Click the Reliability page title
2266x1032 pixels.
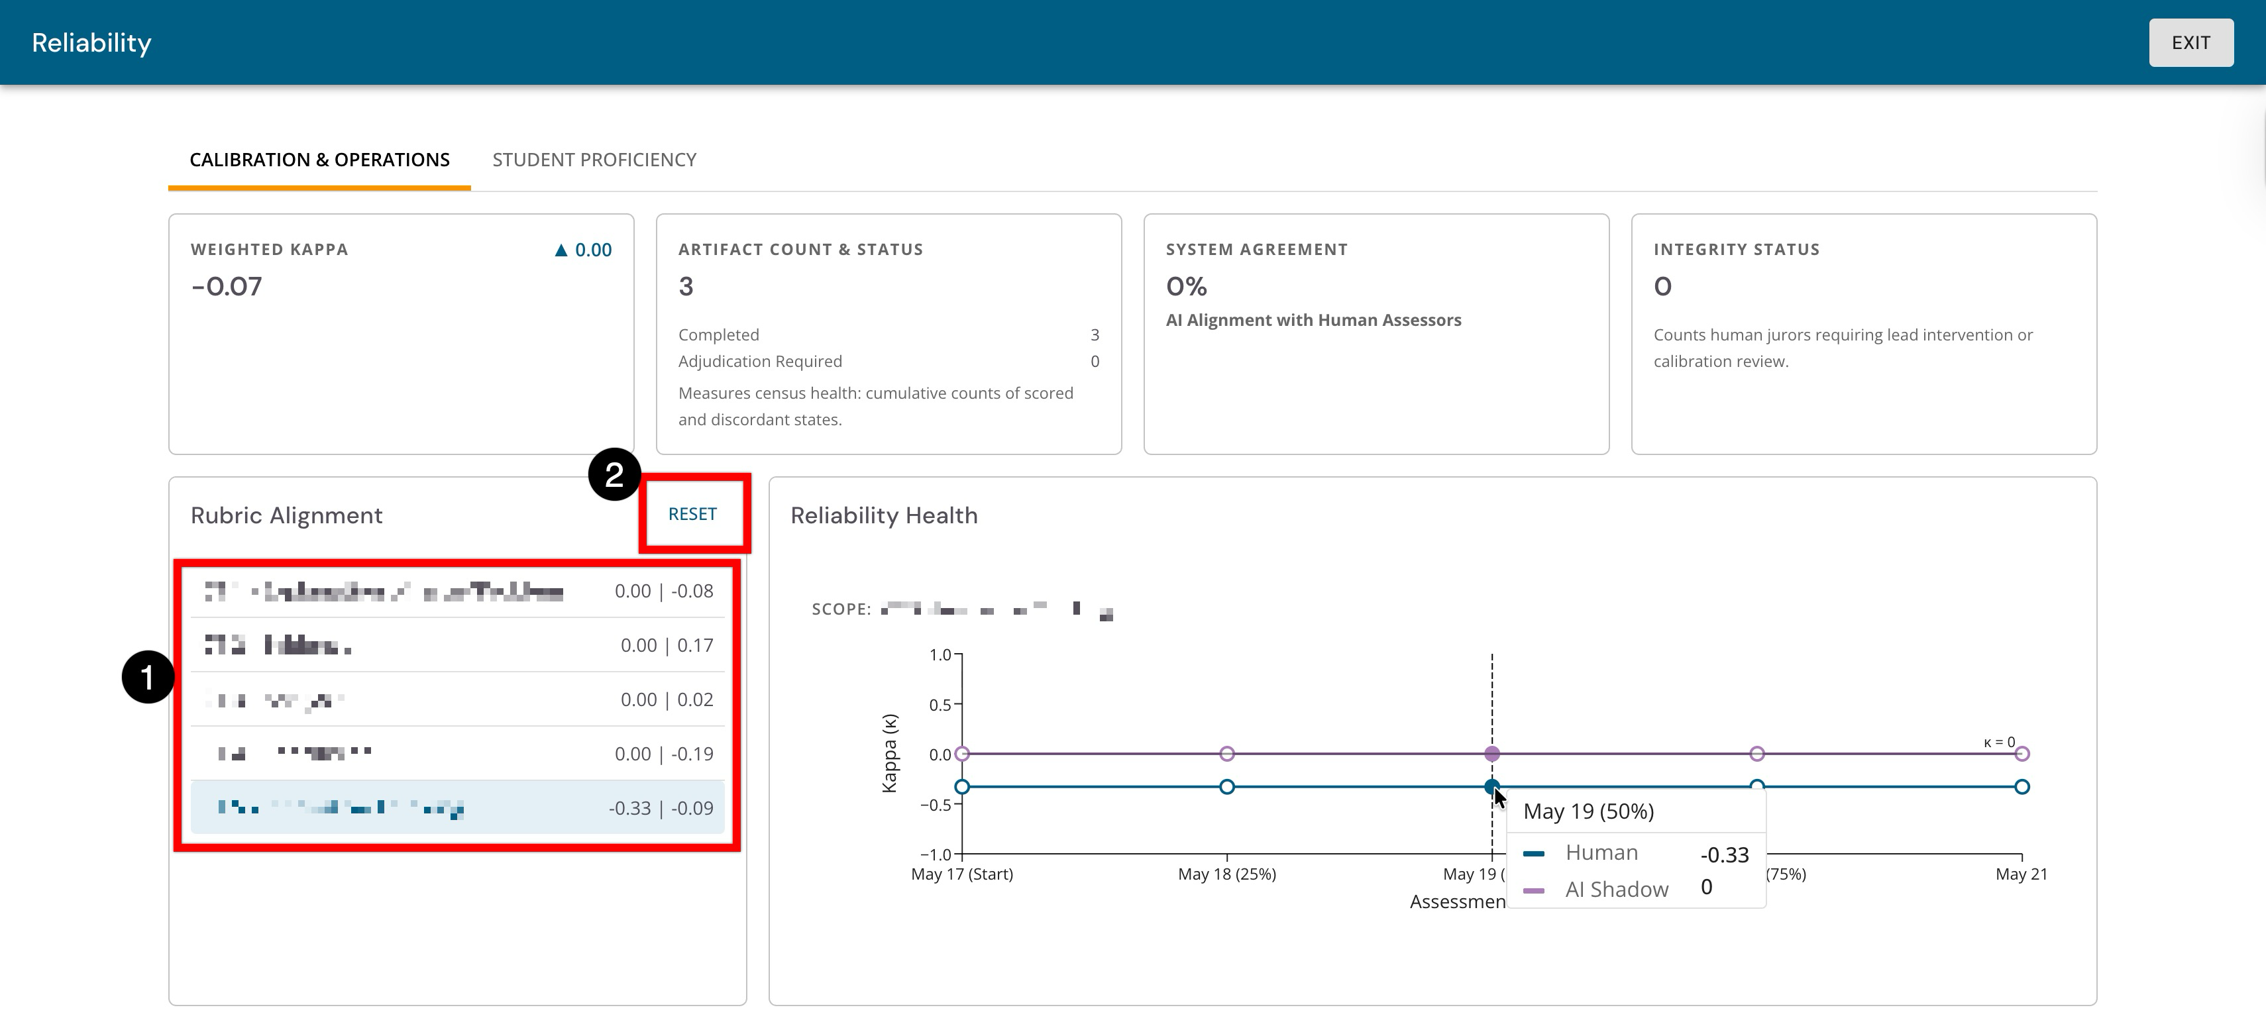[91, 42]
